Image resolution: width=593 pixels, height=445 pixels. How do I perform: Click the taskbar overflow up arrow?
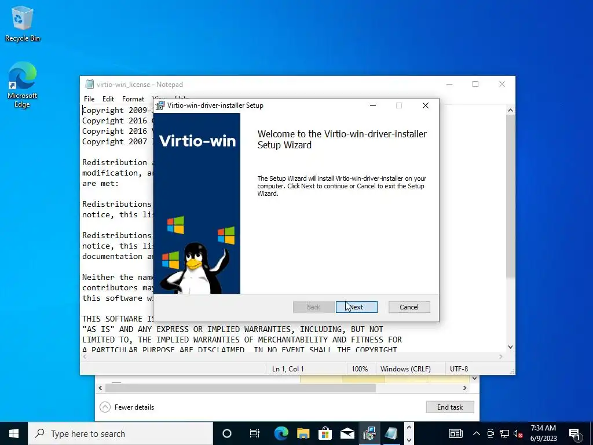coord(409,428)
